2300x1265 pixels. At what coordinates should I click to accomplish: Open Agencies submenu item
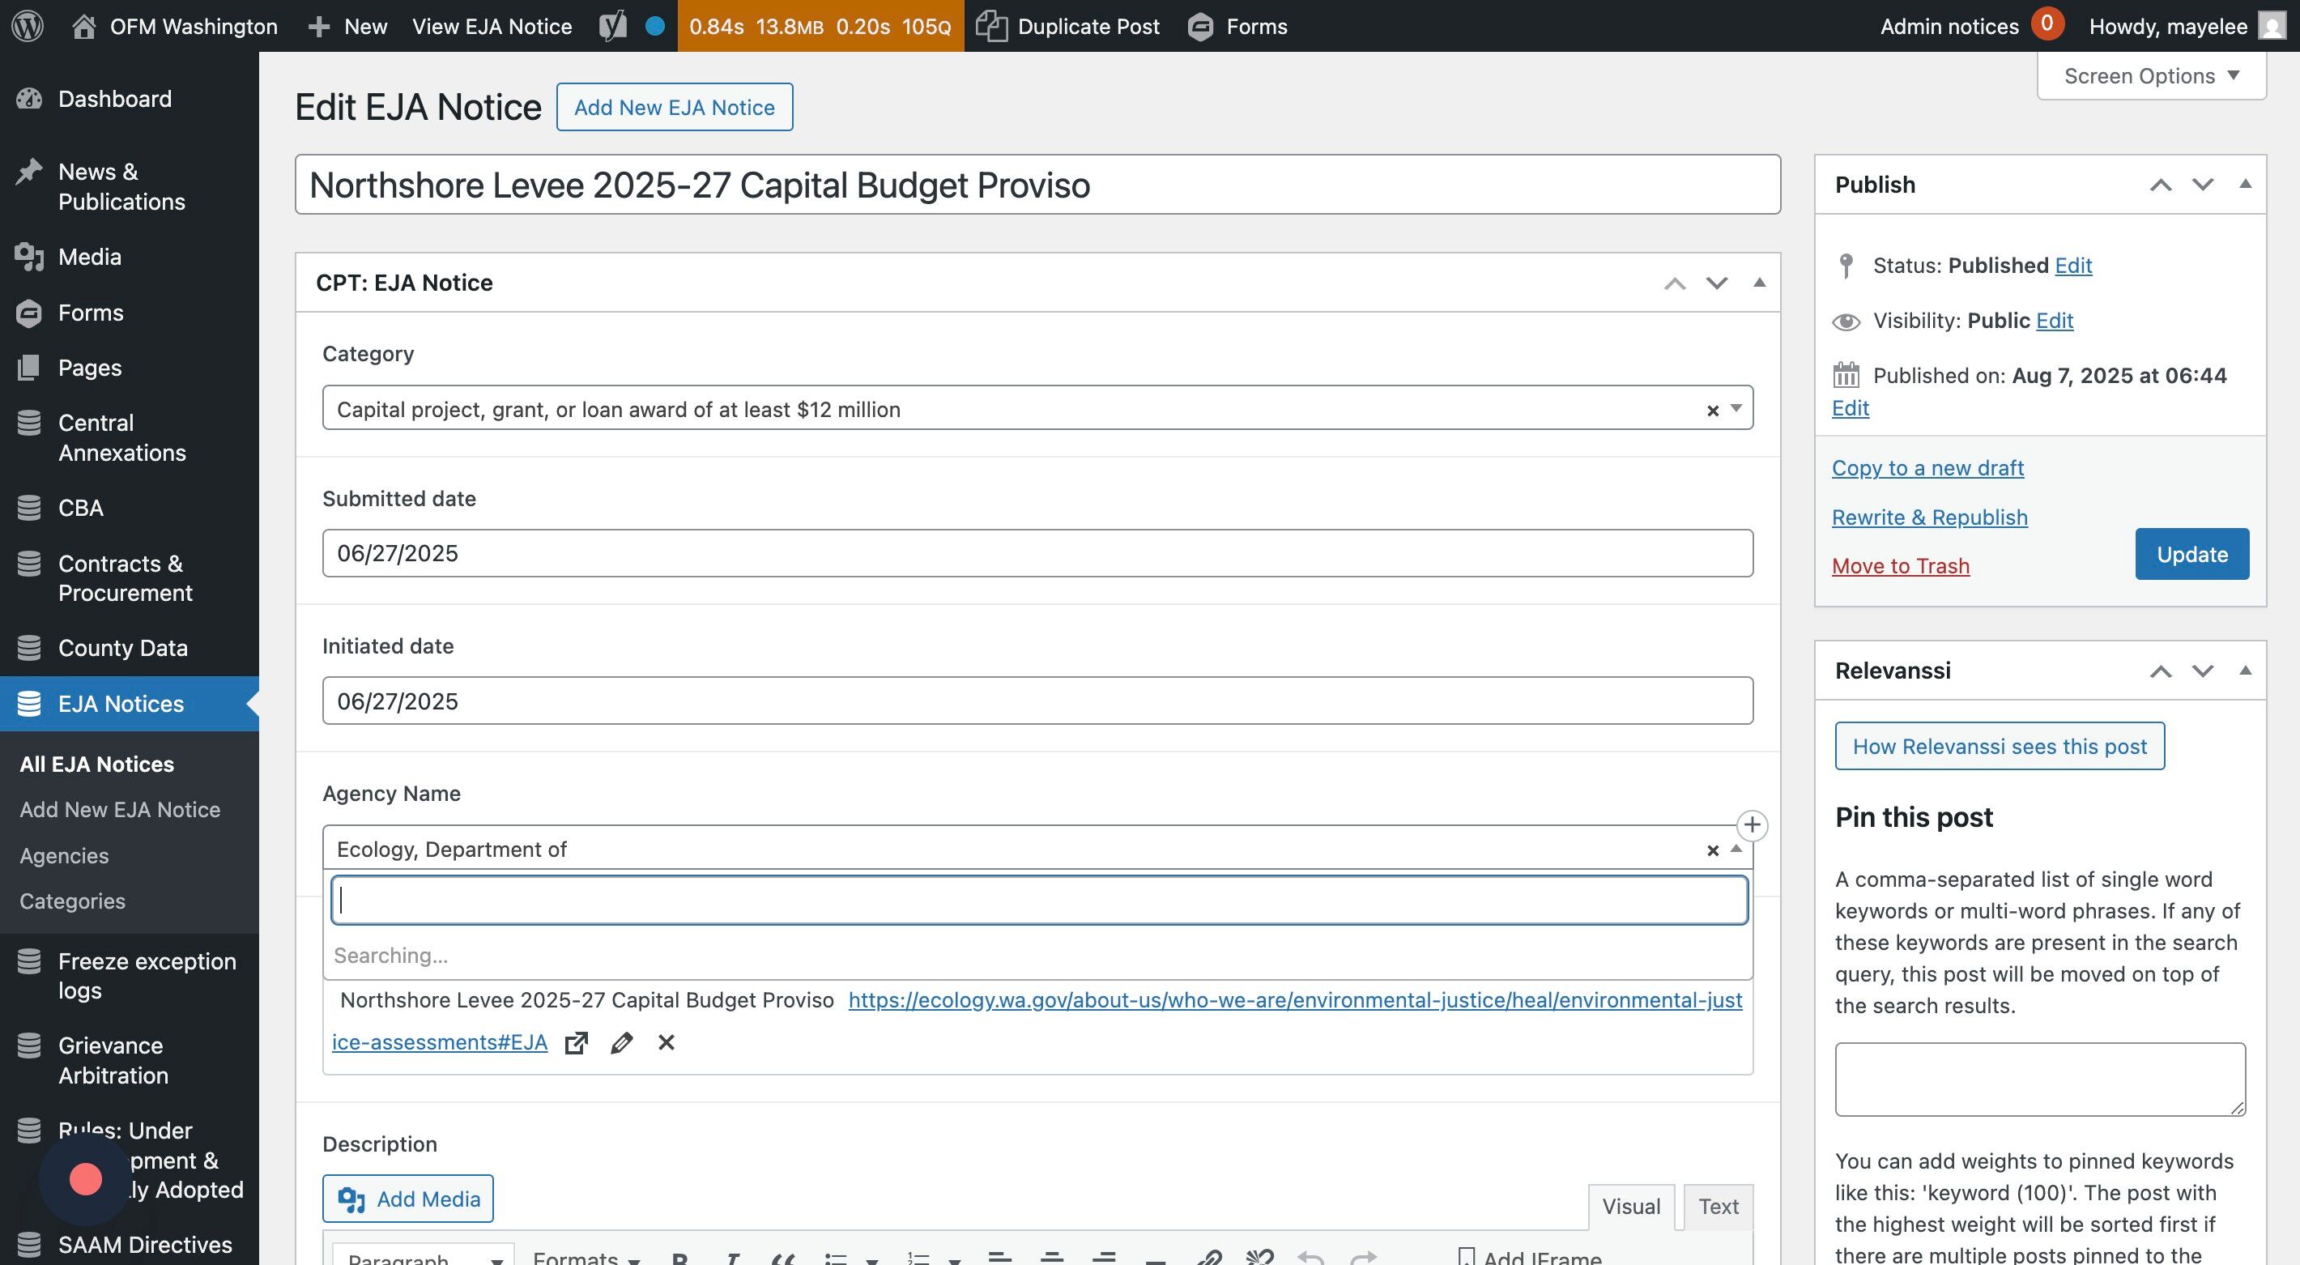click(64, 855)
